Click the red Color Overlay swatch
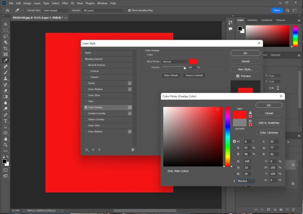 click(193, 62)
